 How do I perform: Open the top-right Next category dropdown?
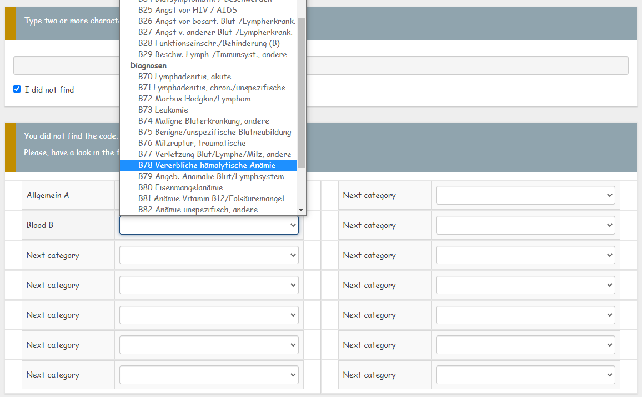point(525,195)
